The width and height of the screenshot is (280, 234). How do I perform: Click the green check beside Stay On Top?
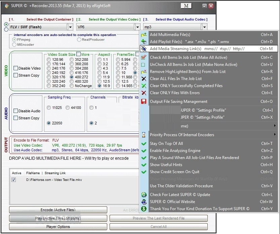coord(144,144)
